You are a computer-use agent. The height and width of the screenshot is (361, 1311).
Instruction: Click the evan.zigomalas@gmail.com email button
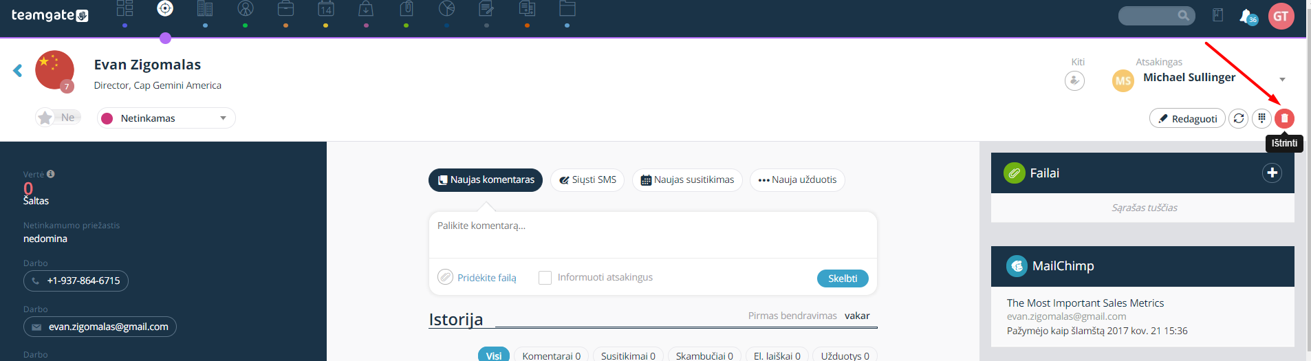point(100,327)
